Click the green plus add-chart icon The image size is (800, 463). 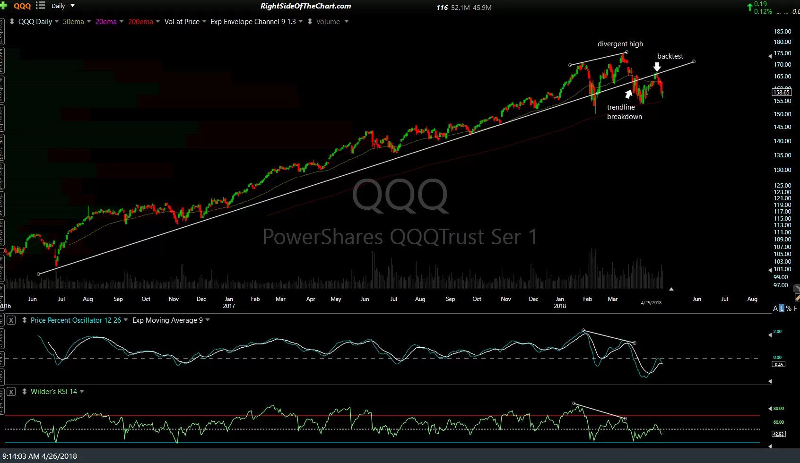[x=3, y=6]
